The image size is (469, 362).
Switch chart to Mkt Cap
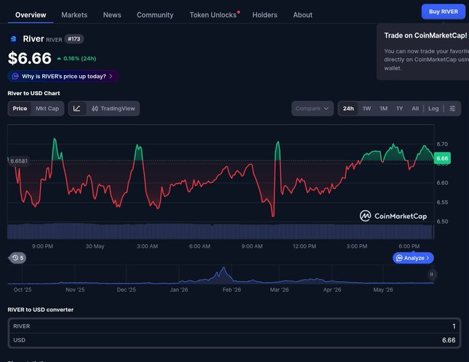point(48,108)
